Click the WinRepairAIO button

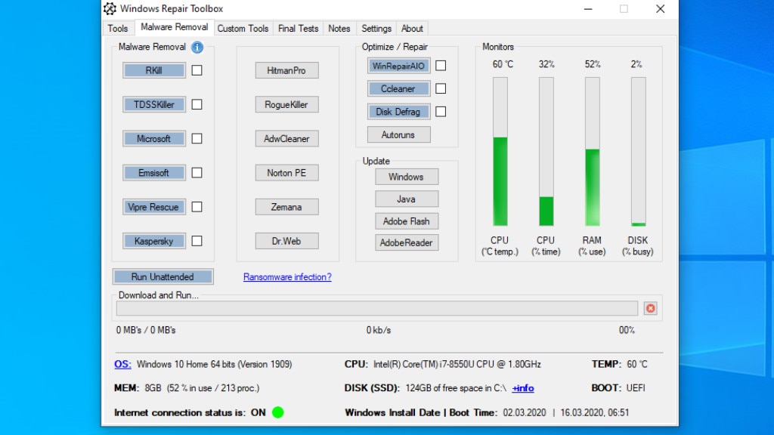point(399,66)
